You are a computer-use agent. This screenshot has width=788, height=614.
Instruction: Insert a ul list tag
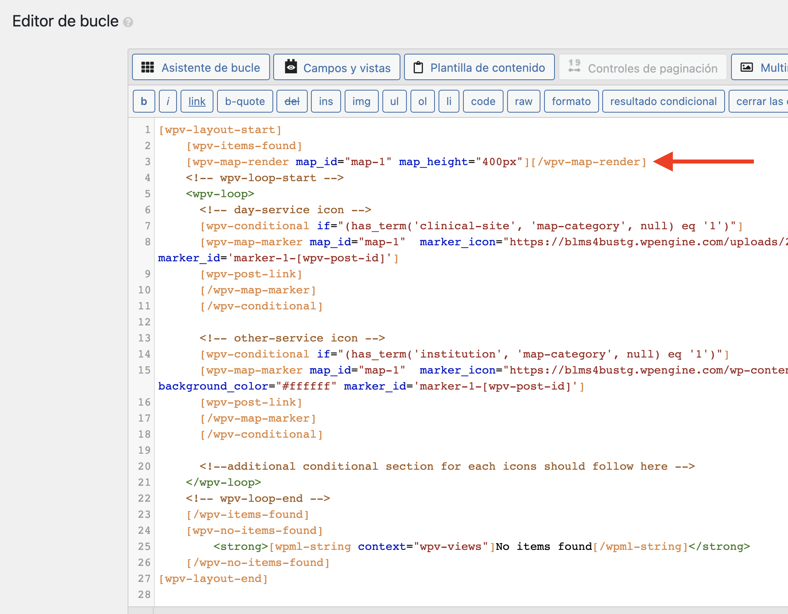point(394,101)
